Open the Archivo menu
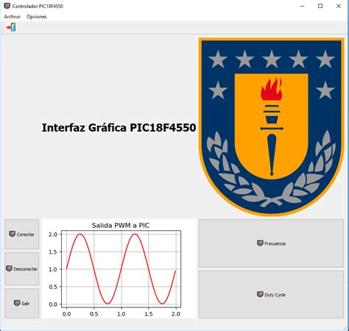Image resolution: width=349 pixels, height=331 pixels. pyautogui.click(x=12, y=17)
